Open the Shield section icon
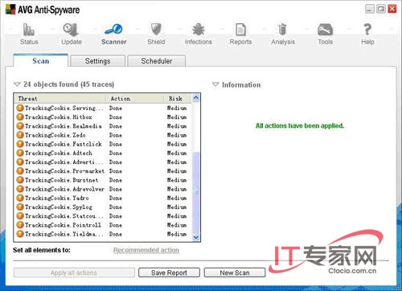Image resolution: width=402 pixels, height=291 pixels. coord(156,29)
